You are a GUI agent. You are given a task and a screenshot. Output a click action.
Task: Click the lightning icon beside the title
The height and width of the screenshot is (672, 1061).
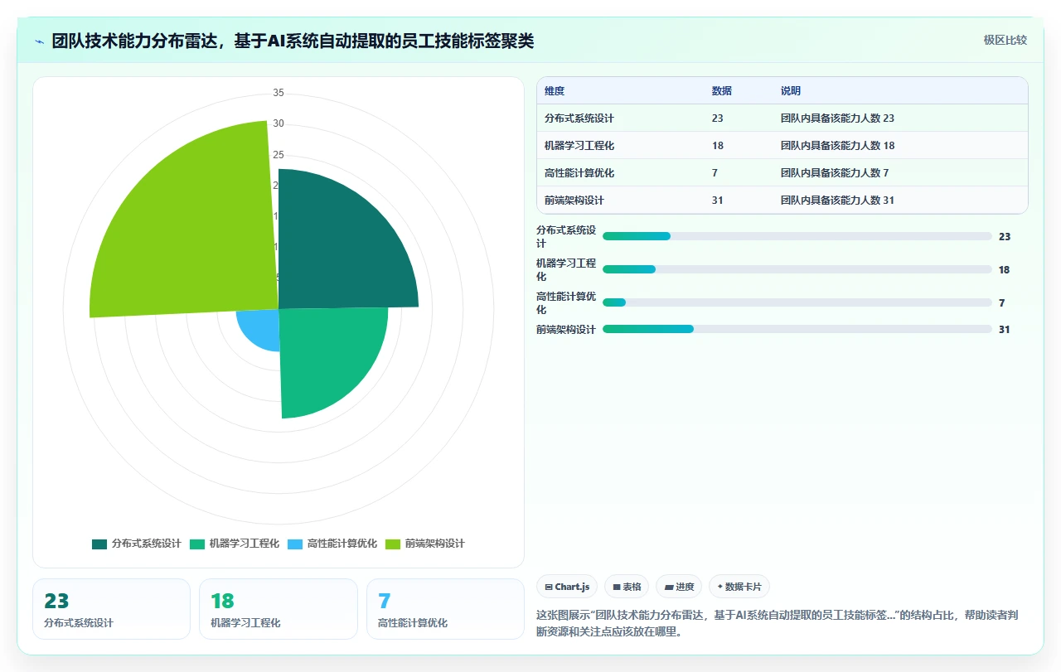(x=40, y=41)
